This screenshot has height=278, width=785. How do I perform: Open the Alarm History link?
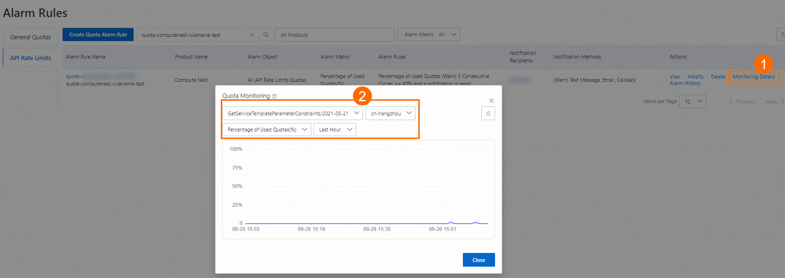pyautogui.click(x=685, y=83)
